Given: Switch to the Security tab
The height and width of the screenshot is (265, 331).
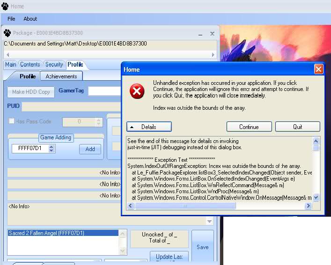Looking at the screenshot, I should (x=54, y=65).
